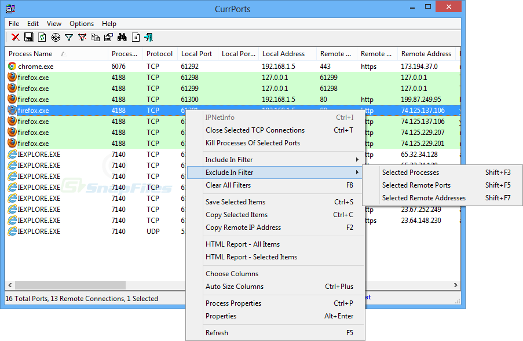Click the crossed-out funnel clear filters icon
The width and height of the screenshot is (523, 341).
(82, 37)
